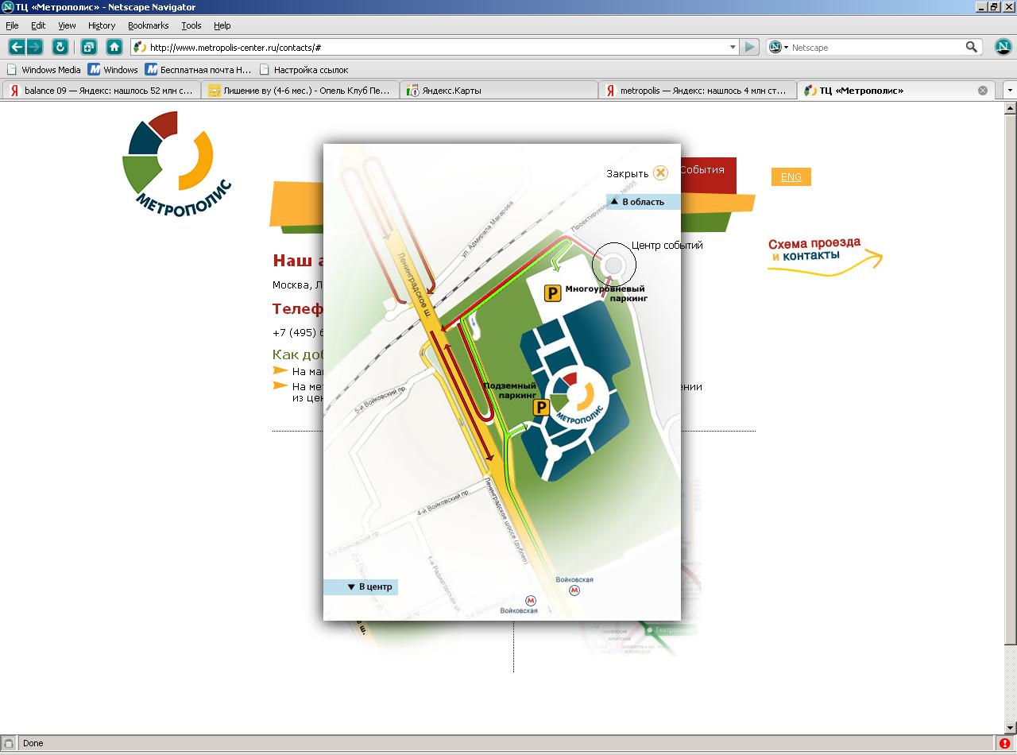Image resolution: width=1017 pixels, height=755 pixels.
Task: Go forward with the Forward arrow button
Action: point(35,47)
